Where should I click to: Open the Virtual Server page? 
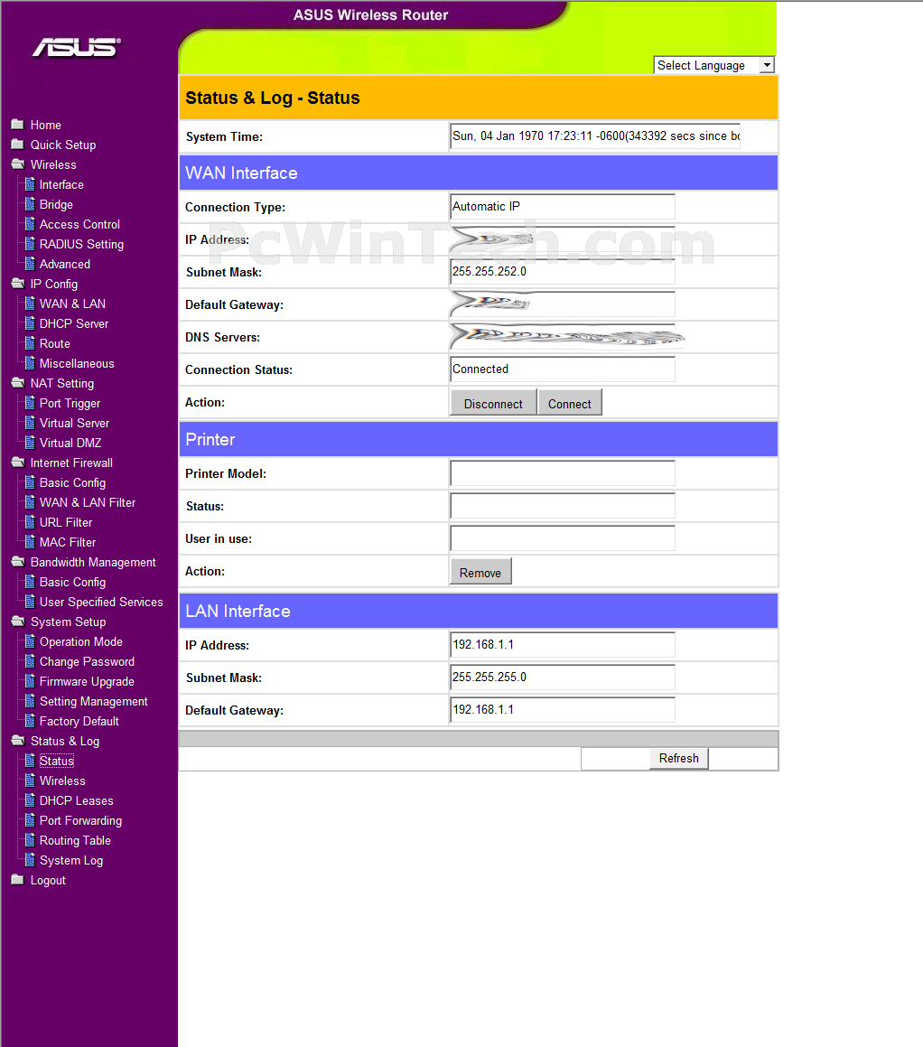pyautogui.click(x=74, y=424)
